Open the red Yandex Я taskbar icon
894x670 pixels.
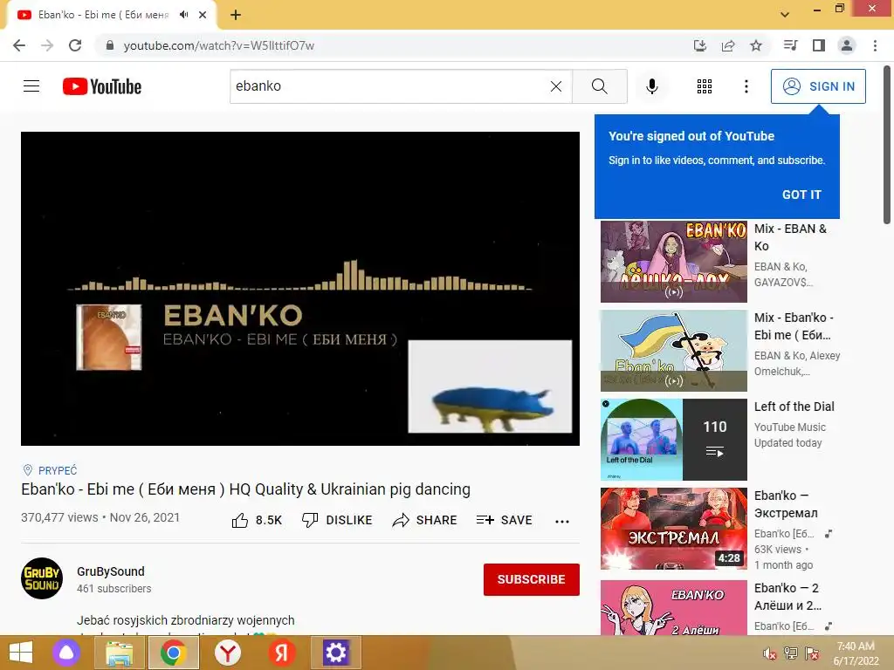[x=282, y=653]
